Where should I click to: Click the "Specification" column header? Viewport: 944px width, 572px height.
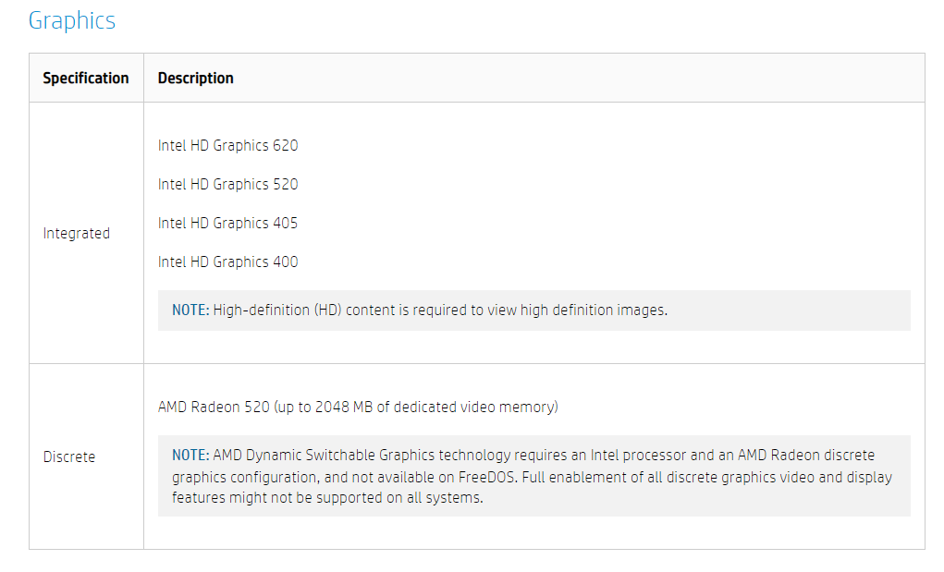[86, 79]
